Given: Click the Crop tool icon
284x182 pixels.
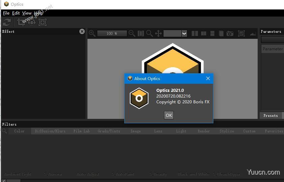Looking at the screenshot, I should tap(21, 22).
